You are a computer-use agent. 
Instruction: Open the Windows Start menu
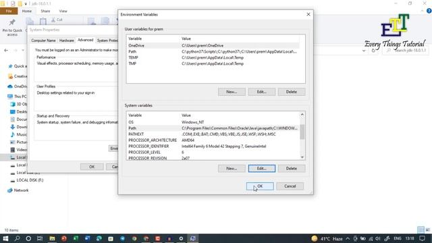pyautogui.click(x=5, y=238)
